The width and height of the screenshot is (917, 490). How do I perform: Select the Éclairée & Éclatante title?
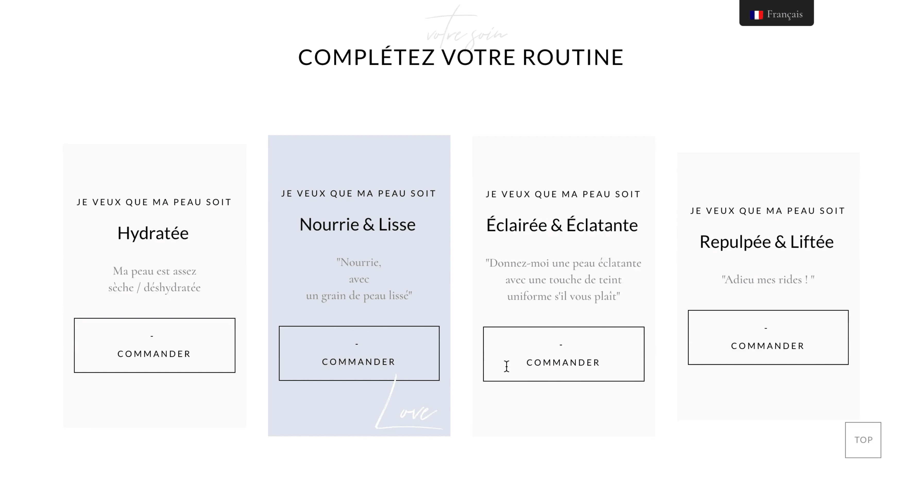pos(562,225)
